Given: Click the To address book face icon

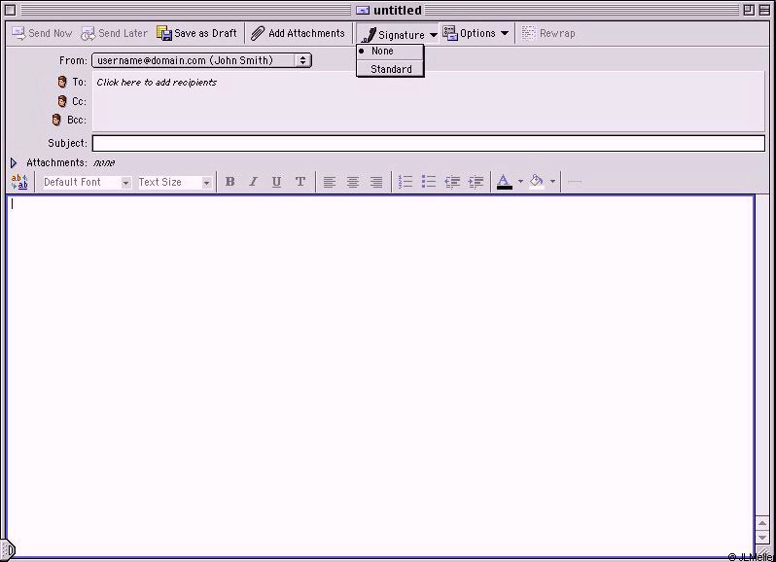Looking at the screenshot, I should pyautogui.click(x=62, y=82).
